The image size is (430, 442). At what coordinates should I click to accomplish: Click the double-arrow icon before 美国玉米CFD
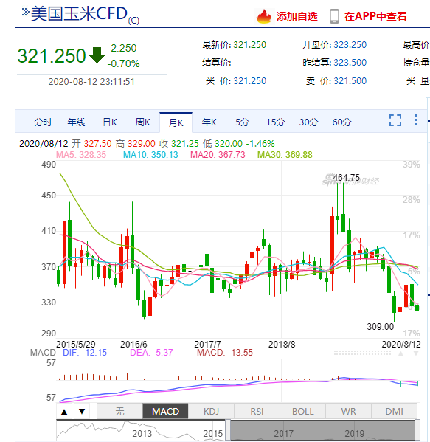(x=25, y=12)
